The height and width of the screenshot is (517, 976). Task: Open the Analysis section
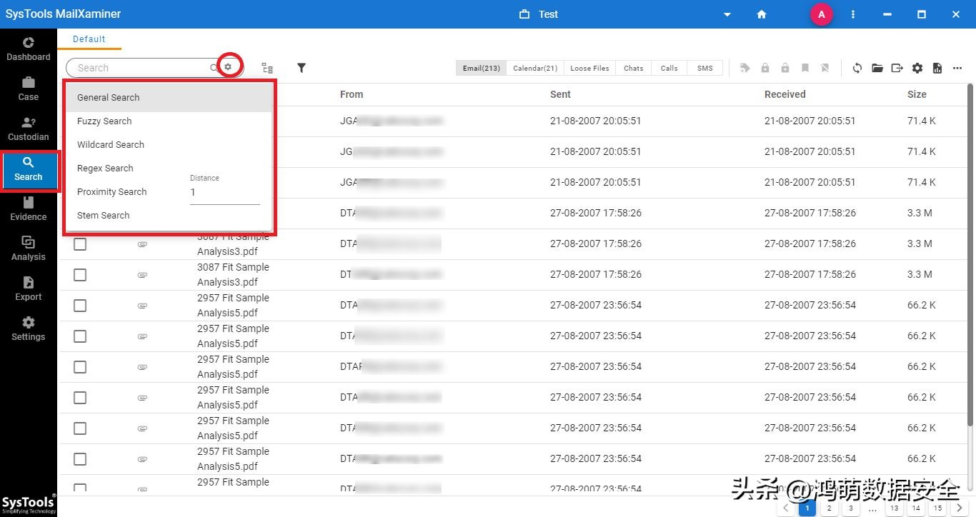pyautogui.click(x=29, y=249)
